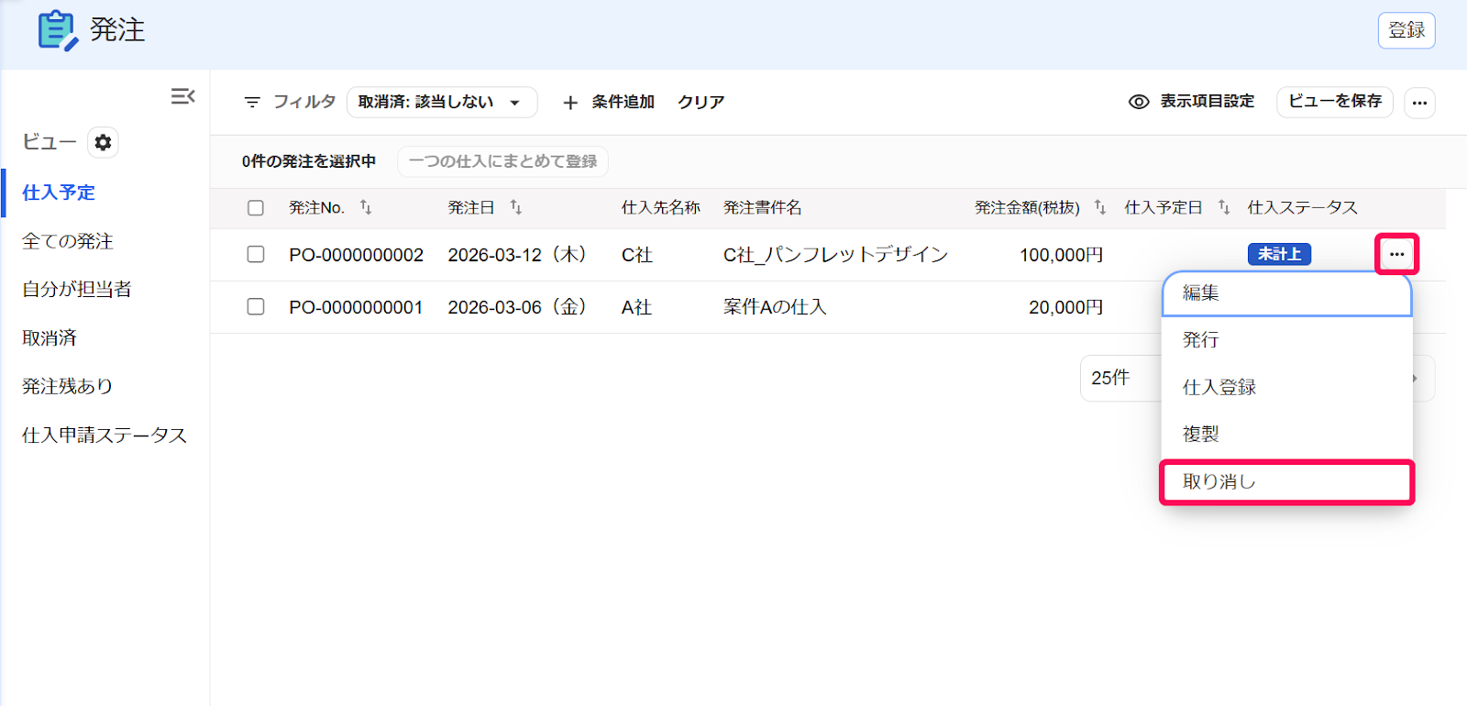Click the ビューを保存 button
Image resolution: width=1467 pixels, height=706 pixels.
[x=1335, y=102]
